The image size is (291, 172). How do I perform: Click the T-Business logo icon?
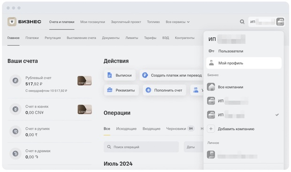[x=12, y=22]
